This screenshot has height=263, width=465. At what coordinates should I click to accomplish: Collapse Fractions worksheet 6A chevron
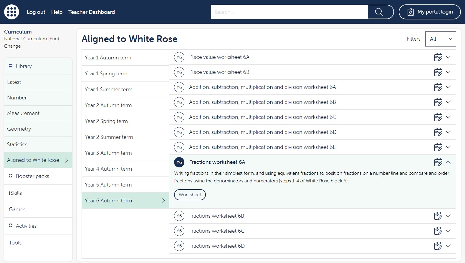point(448,162)
